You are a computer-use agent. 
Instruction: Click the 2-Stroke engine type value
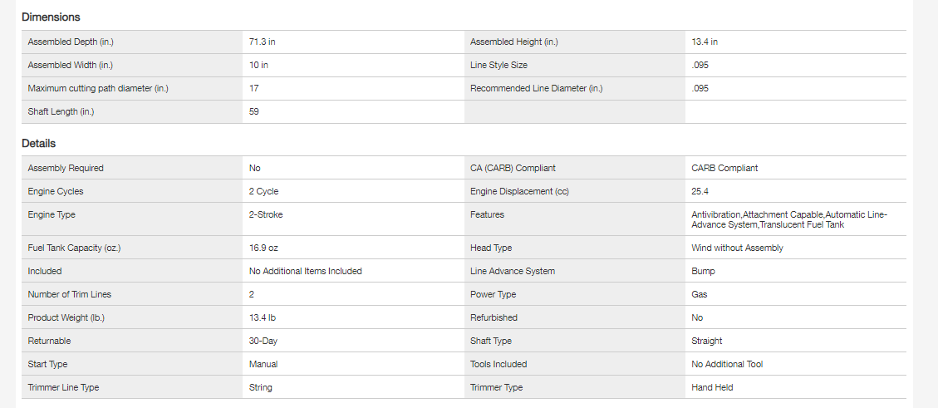(x=266, y=215)
